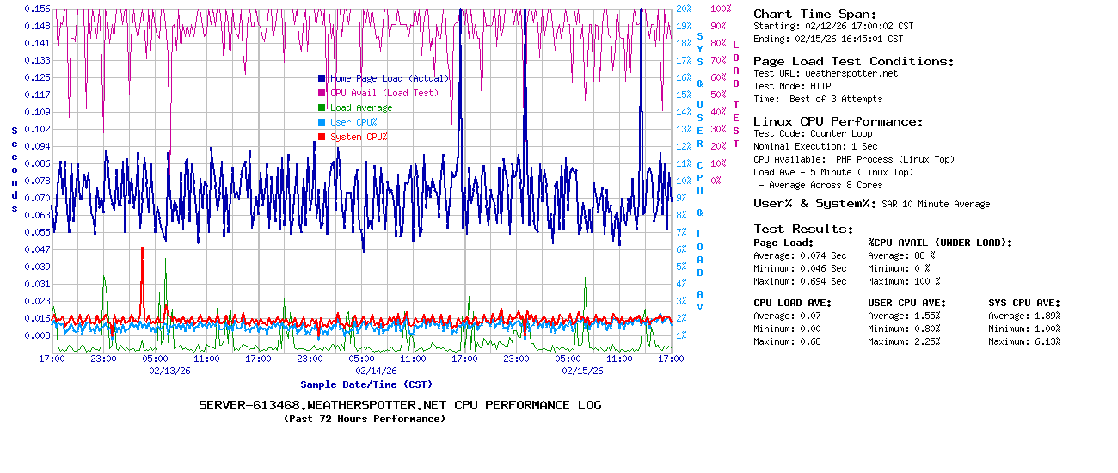Click the vertical Seconds axis label

(x=15, y=169)
